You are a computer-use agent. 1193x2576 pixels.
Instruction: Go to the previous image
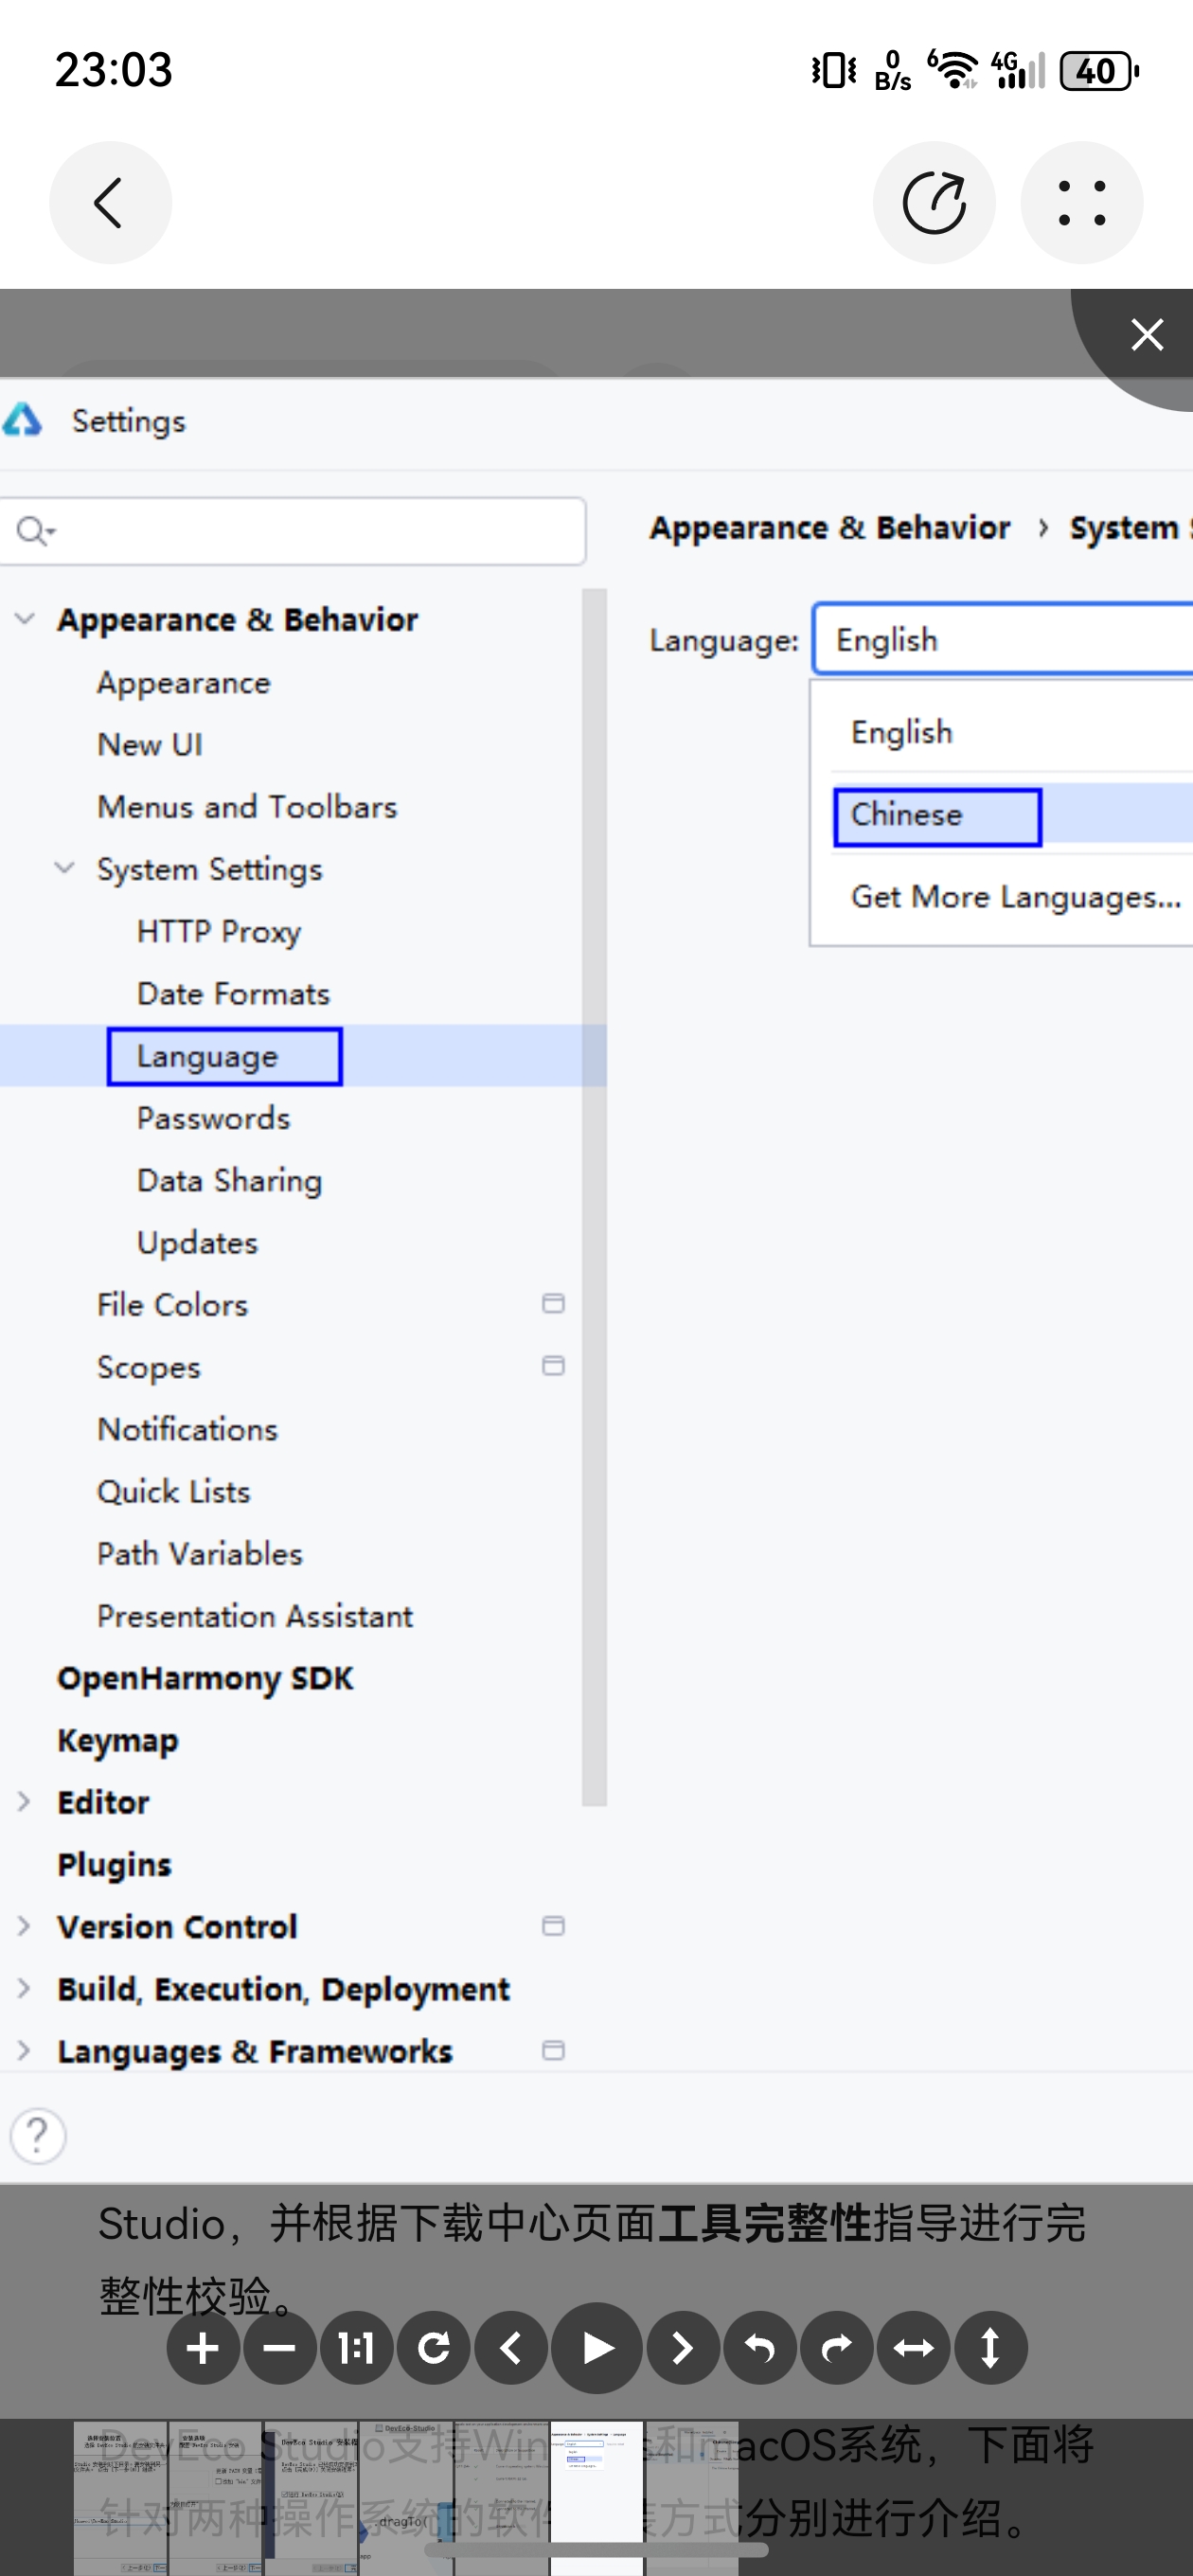point(511,2348)
